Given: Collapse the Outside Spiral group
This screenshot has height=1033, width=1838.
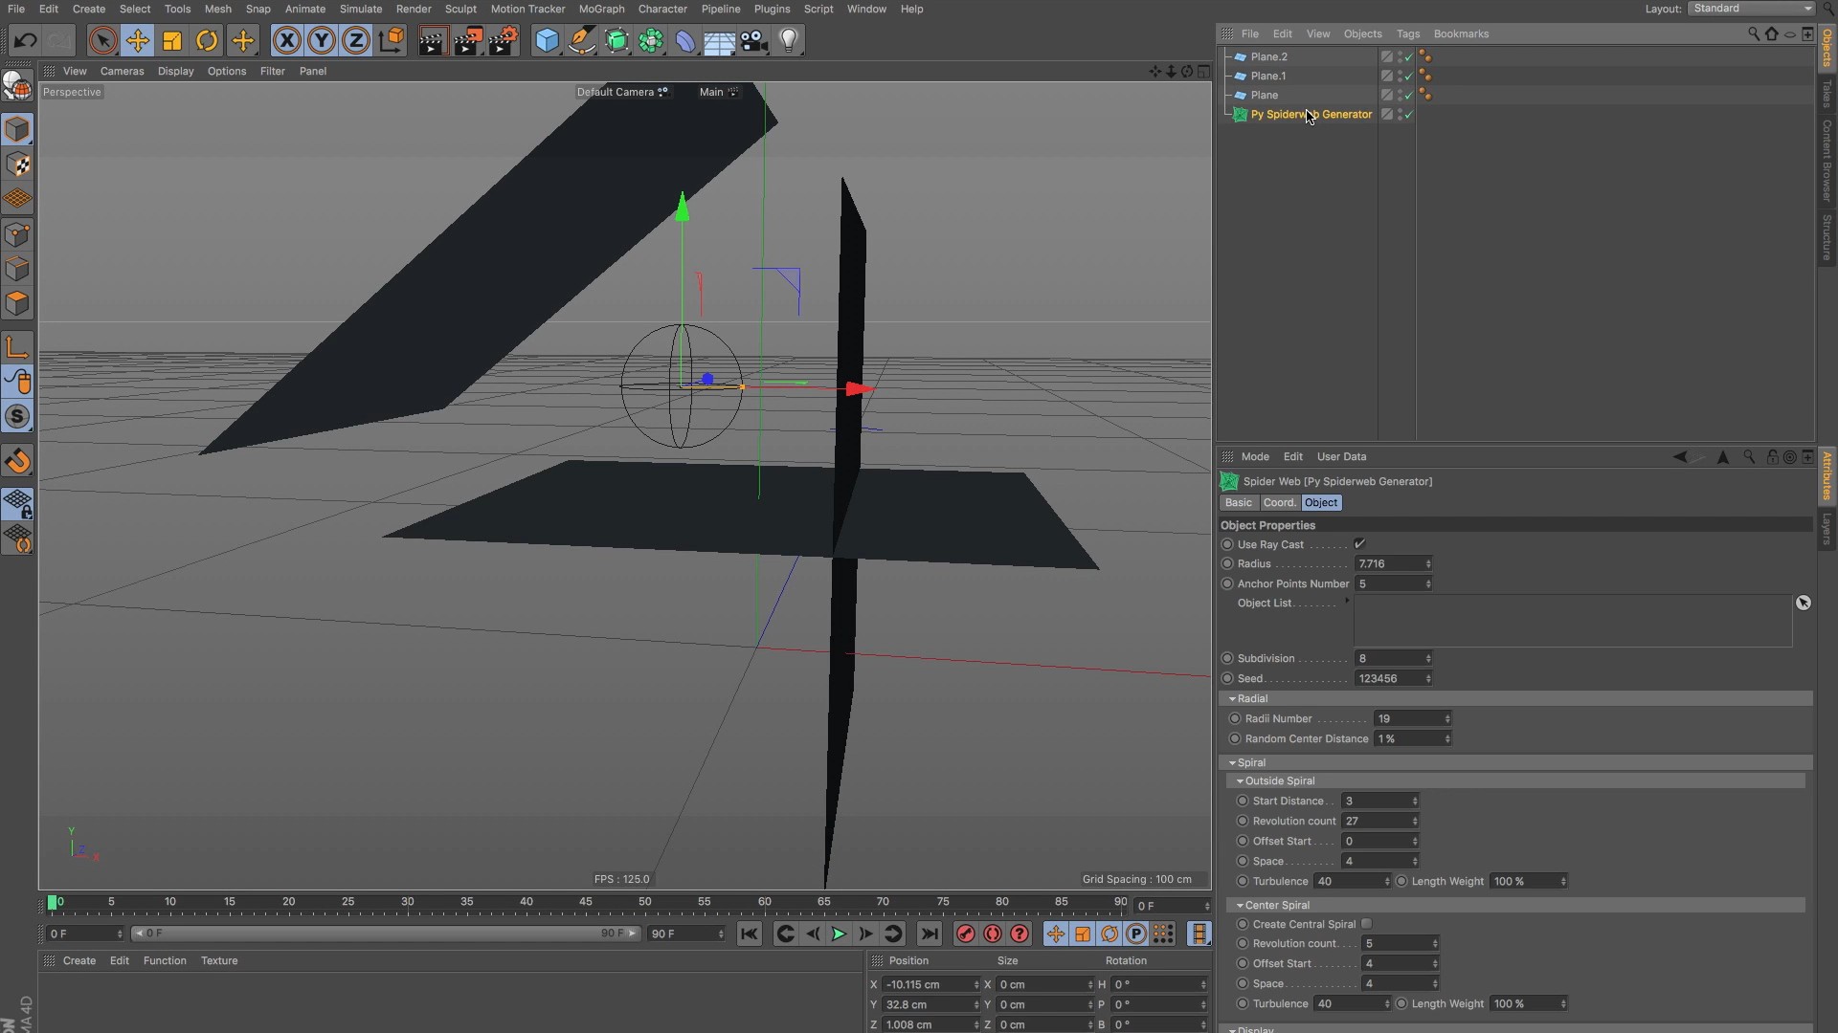Looking at the screenshot, I should tap(1241, 781).
